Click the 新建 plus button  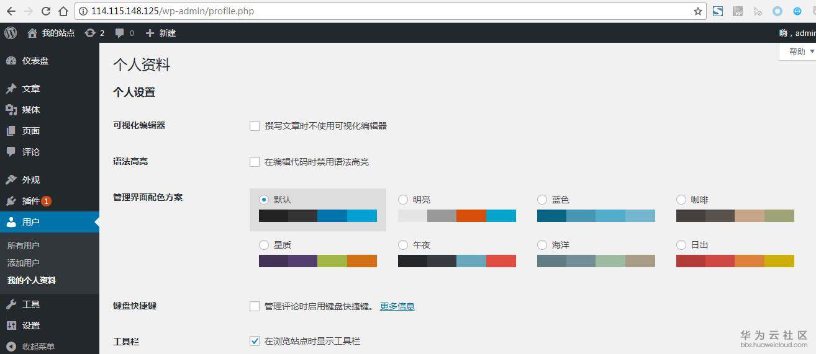pyautogui.click(x=161, y=33)
